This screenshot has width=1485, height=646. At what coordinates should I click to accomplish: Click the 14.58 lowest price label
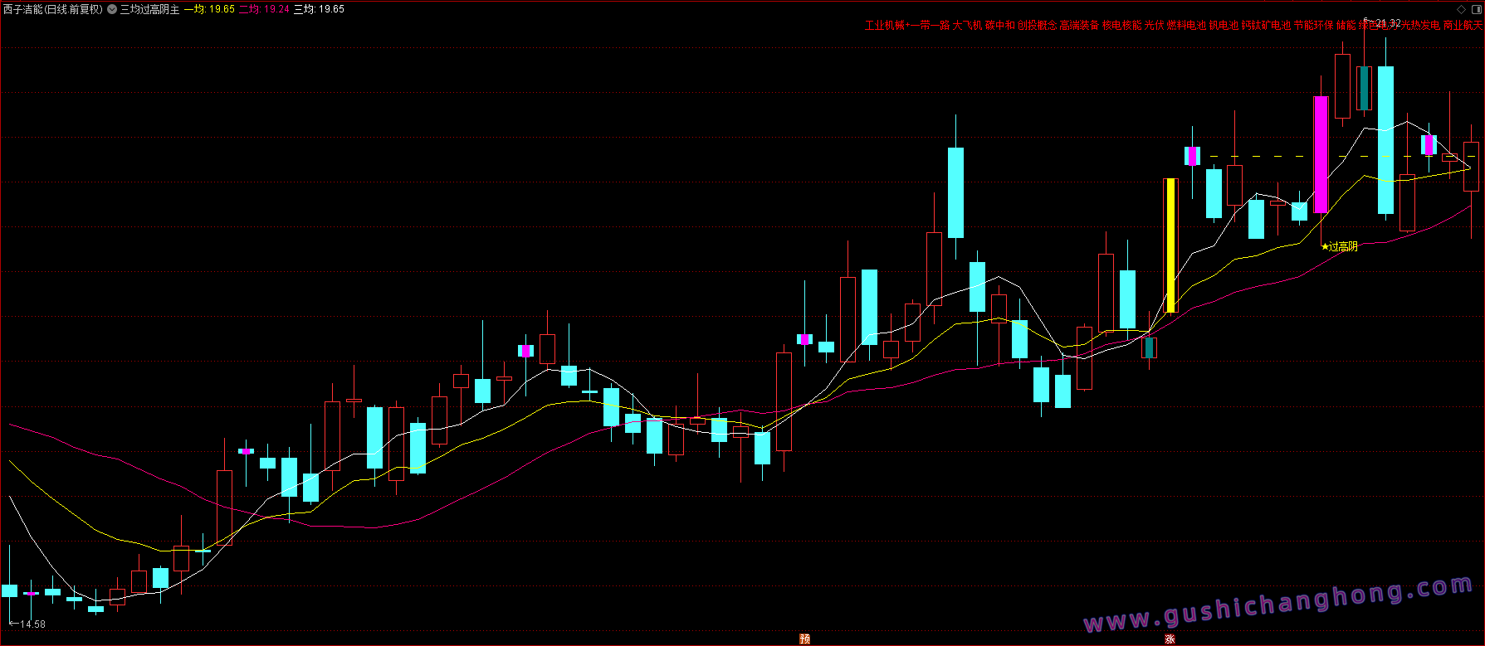point(32,624)
